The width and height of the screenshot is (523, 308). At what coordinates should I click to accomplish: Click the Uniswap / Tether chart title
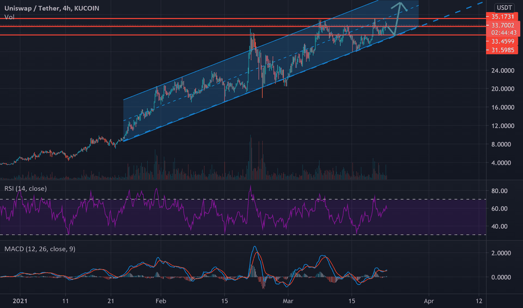point(52,8)
